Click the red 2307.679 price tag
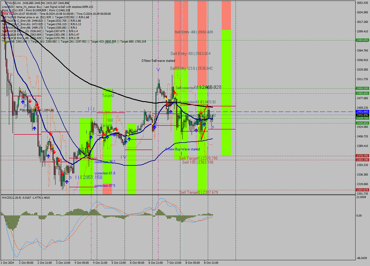The image size is (370, 266). tap(362, 190)
